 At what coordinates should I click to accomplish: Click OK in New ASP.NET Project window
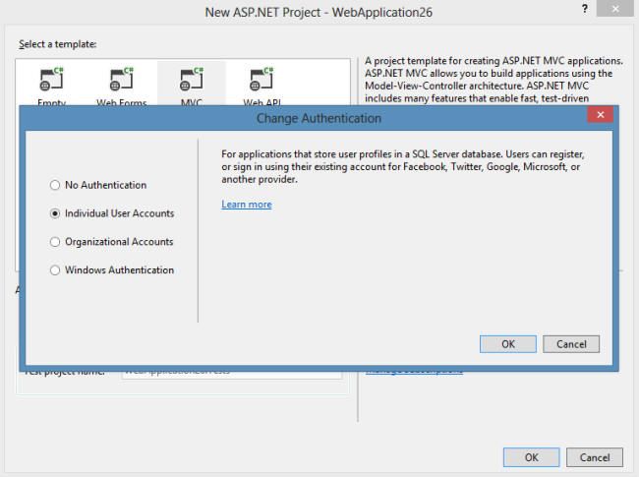532,457
